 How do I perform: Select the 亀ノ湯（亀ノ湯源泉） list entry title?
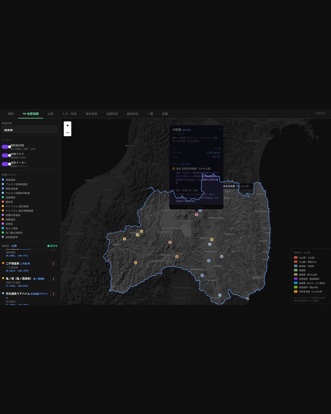pyautogui.click(x=18, y=278)
